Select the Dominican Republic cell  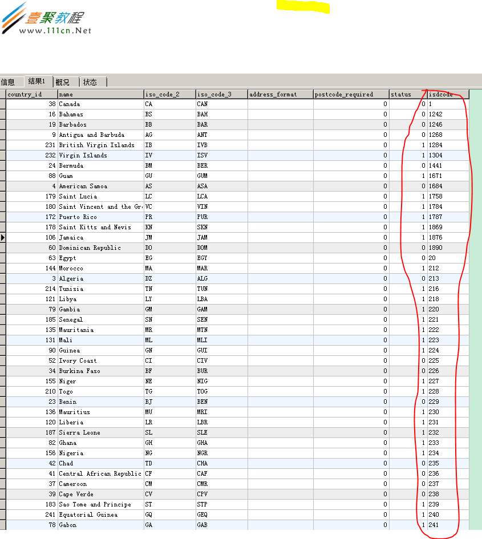coord(101,248)
